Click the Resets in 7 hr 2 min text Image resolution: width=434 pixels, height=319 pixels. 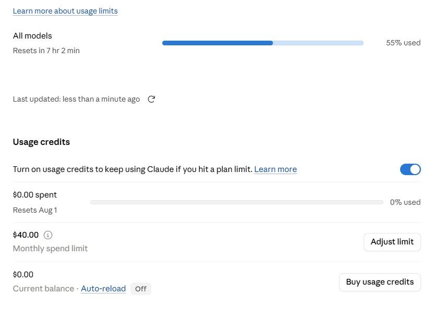pyautogui.click(x=46, y=51)
